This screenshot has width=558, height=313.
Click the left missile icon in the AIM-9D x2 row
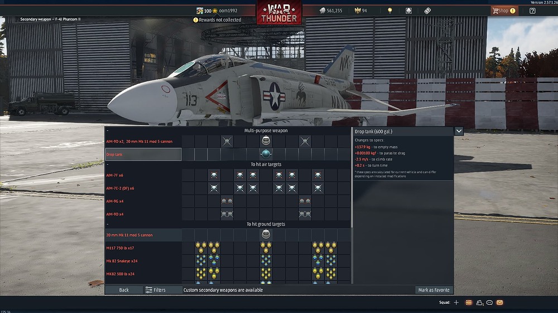227,141
